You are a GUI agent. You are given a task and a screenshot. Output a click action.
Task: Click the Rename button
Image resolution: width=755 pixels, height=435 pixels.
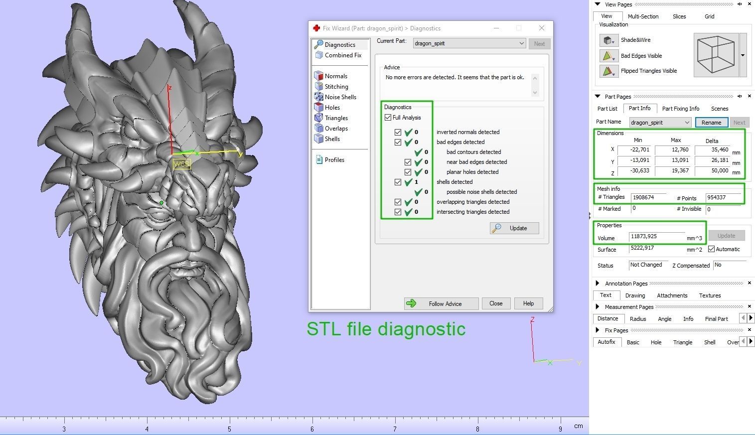pyautogui.click(x=711, y=123)
